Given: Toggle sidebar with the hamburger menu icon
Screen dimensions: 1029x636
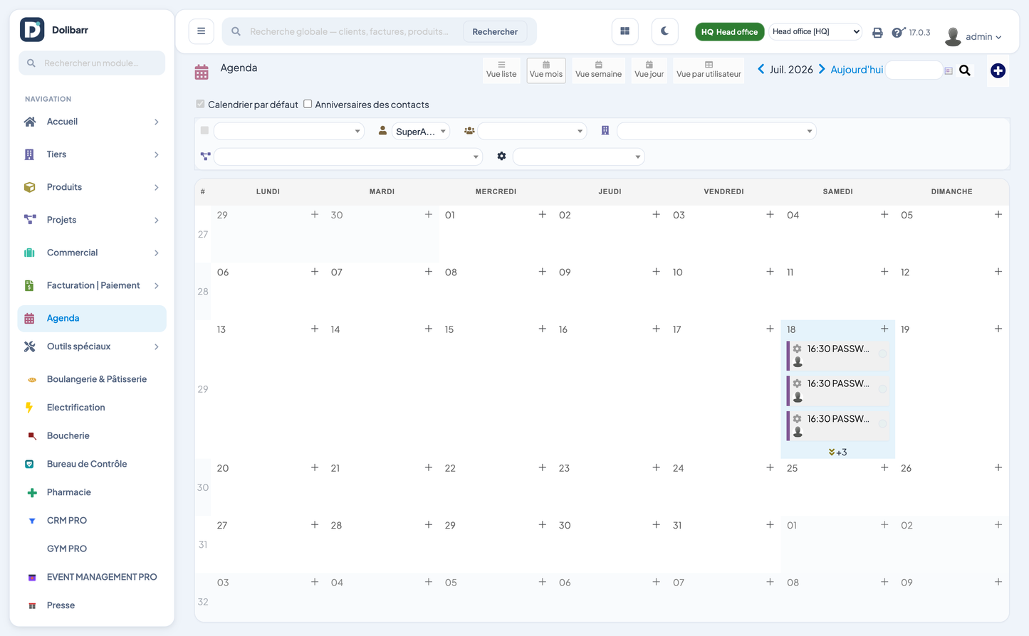Looking at the screenshot, I should (201, 31).
